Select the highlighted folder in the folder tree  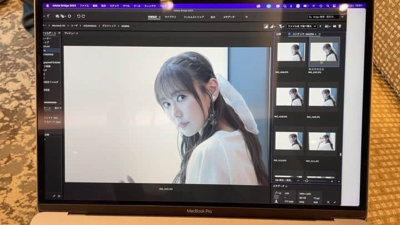point(52,51)
